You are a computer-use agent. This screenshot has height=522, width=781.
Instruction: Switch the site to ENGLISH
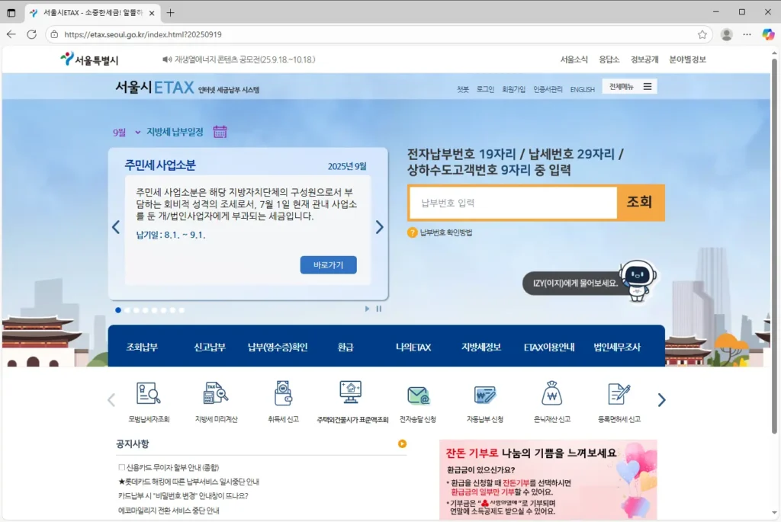pyautogui.click(x=582, y=89)
